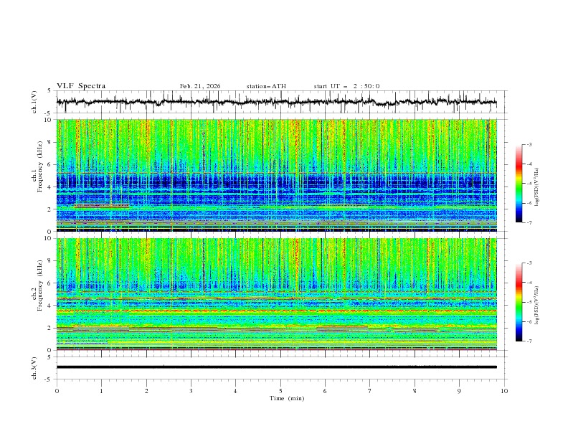Click the "VLF Spectra" plot title
Viewport: 568px width, 439px height.
(x=81, y=86)
